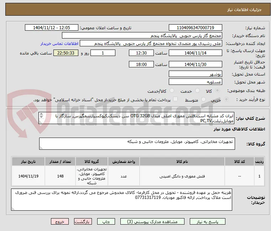This screenshot has width=271, height=231.
Task: Click the need date cell 1404/11/19
Action: (x=28, y=176)
